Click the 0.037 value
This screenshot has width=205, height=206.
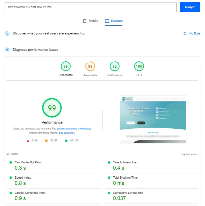click(119, 198)
